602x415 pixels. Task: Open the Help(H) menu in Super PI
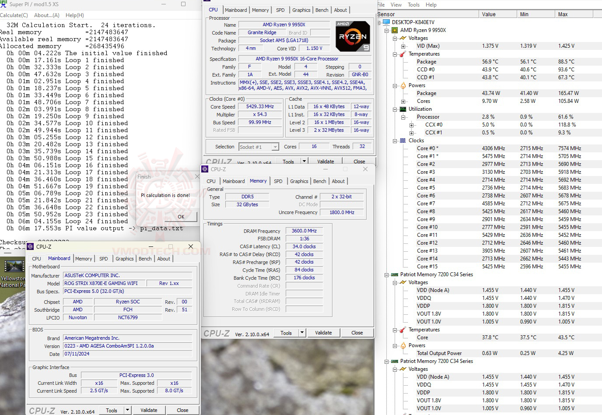[x=75, y=15]
